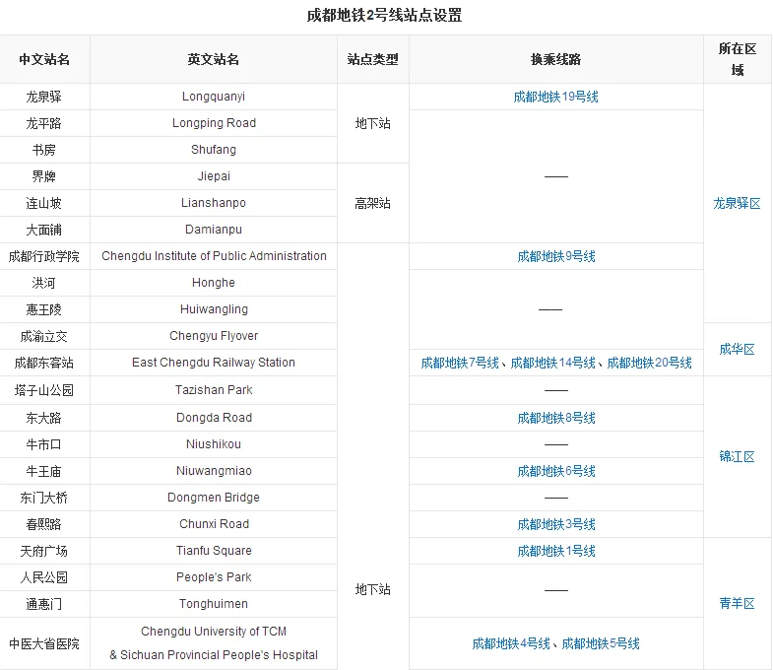The height and width of the screenshot is (670, 773).
Task: Click the 书房 station cell
Action: click(44, 150)
